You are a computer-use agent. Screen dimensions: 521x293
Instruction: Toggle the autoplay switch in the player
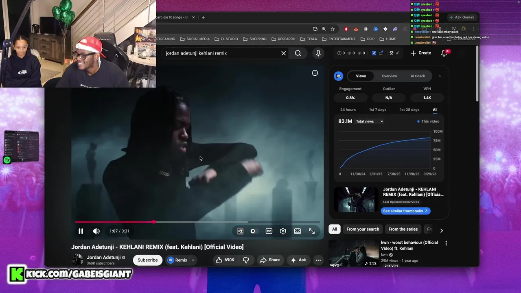253,231
